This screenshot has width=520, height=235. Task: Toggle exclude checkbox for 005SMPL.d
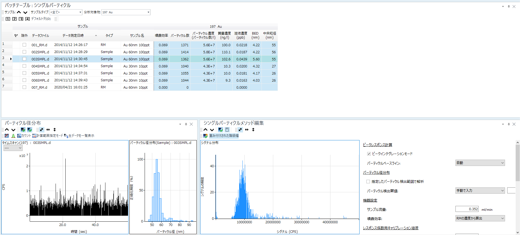(24, 73)
